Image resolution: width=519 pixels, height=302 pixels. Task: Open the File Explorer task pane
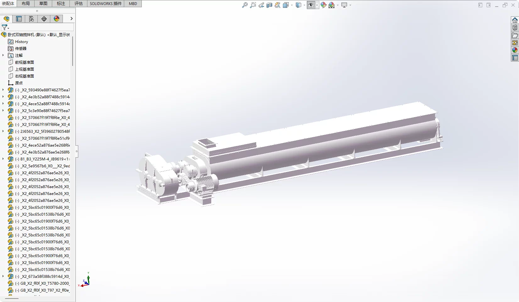pos(515,35)
